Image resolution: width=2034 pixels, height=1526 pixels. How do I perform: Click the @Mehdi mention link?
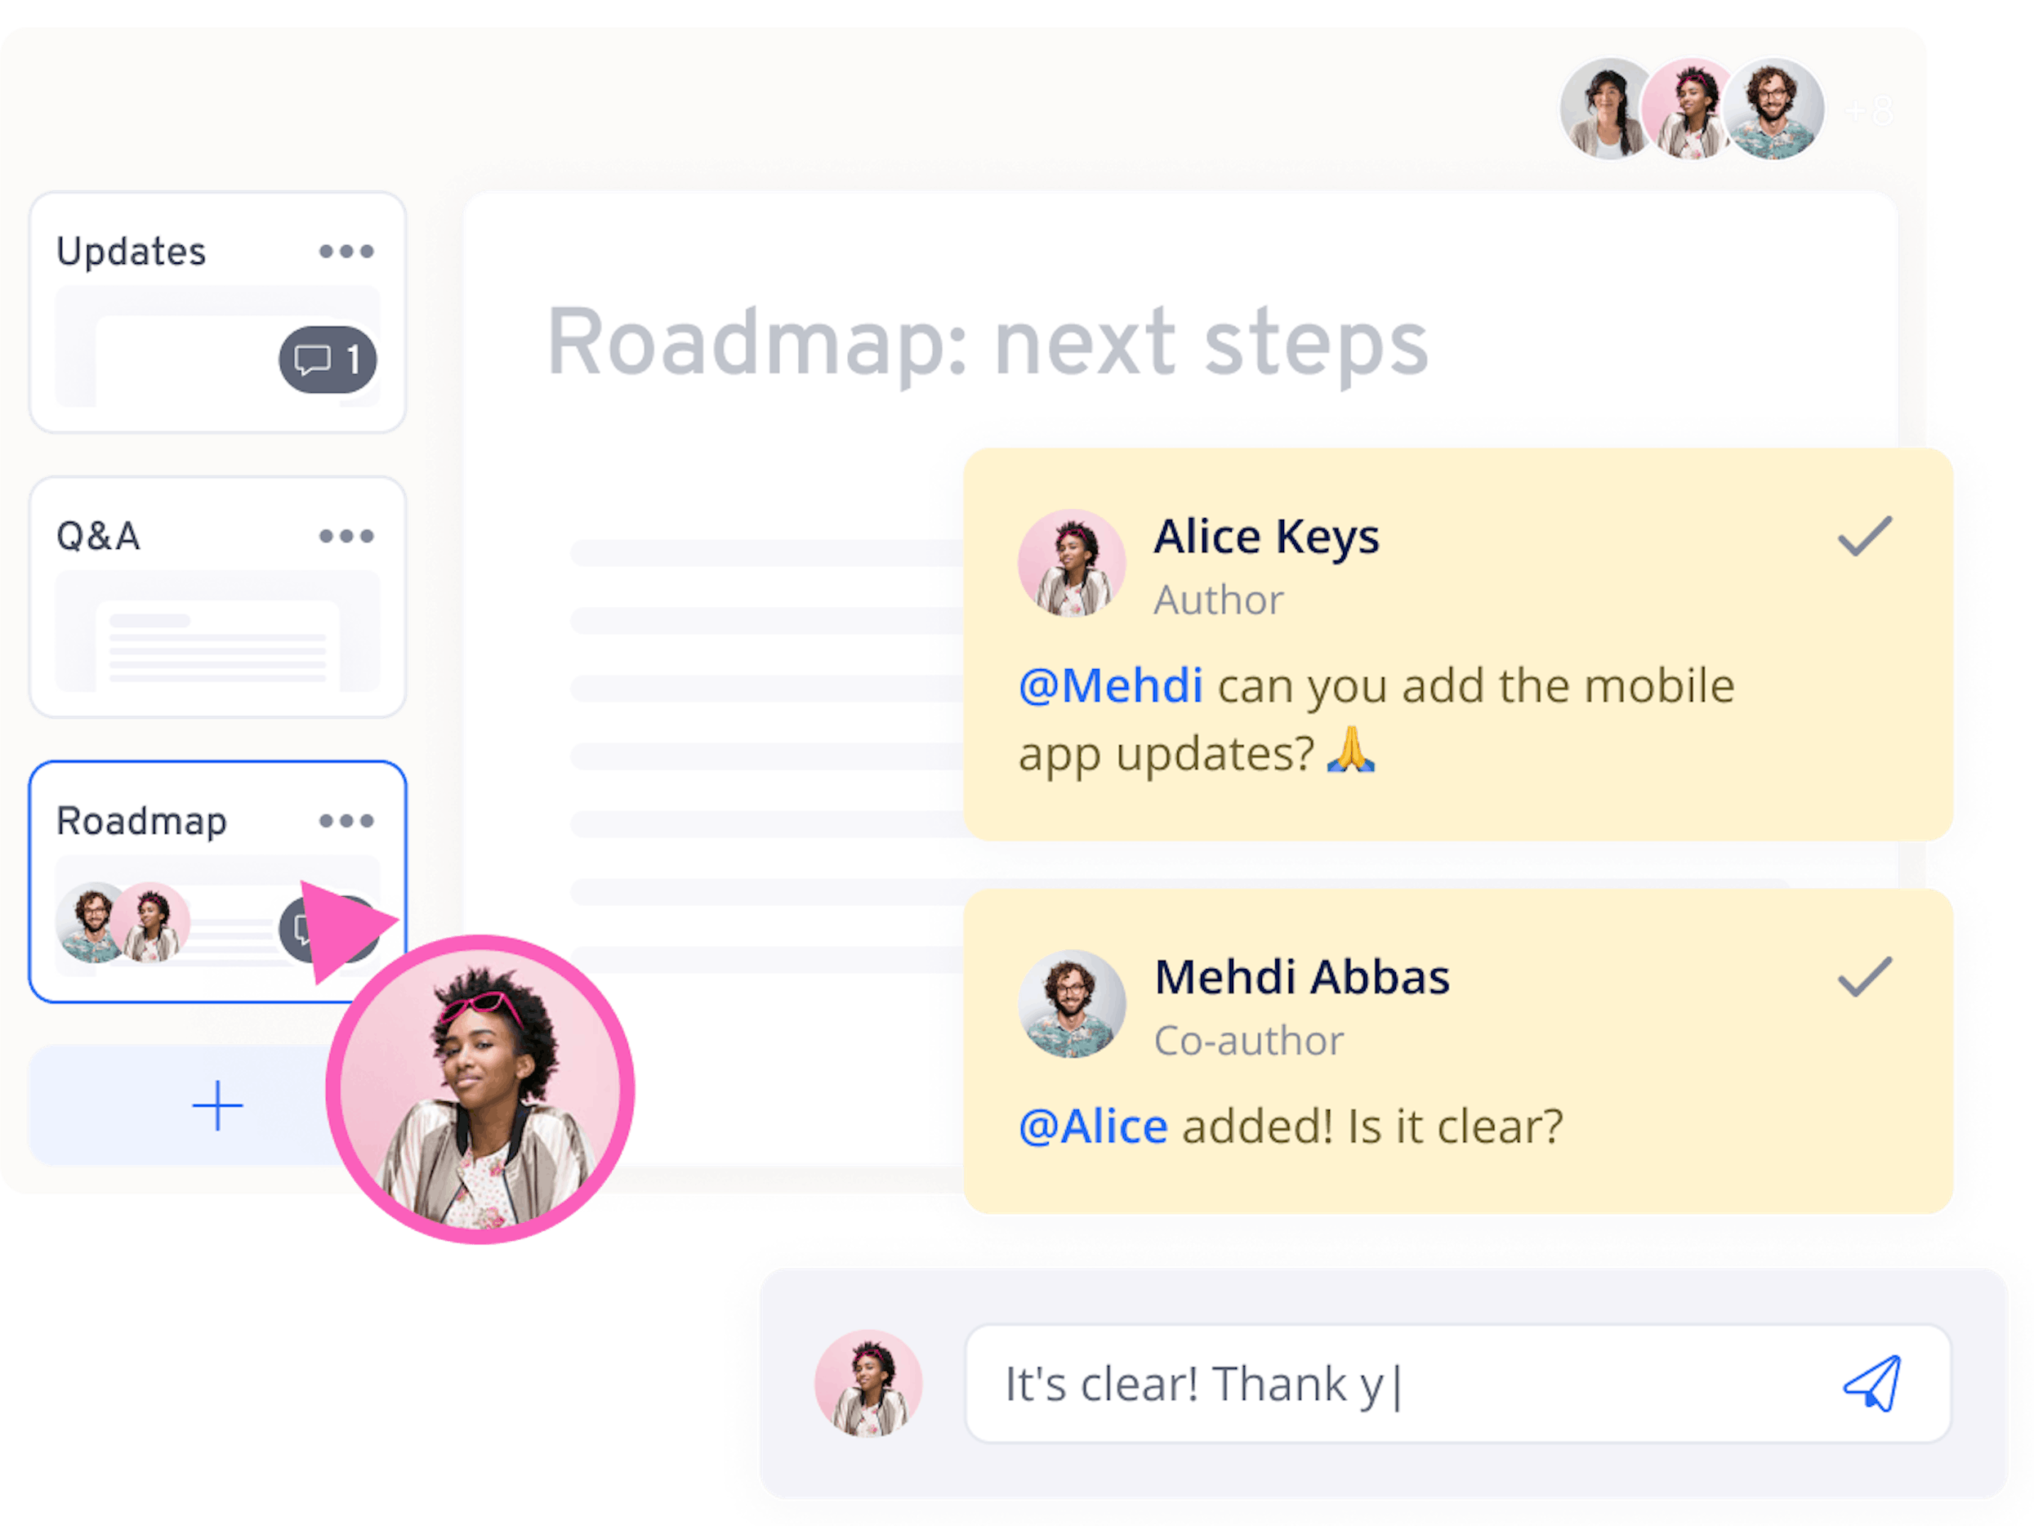click(1110, 686)
